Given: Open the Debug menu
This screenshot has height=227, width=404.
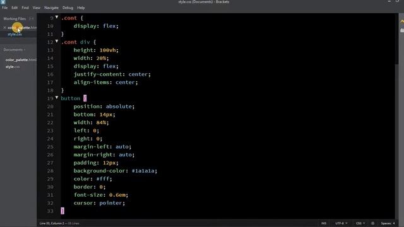Looking at the screenshot, I should pyautogui.click(x=68, y=8).
